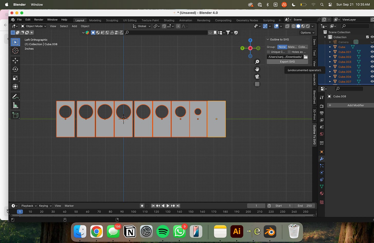Hide Cube.003 using its eye icon
The image size is (374, 243).
372,62
